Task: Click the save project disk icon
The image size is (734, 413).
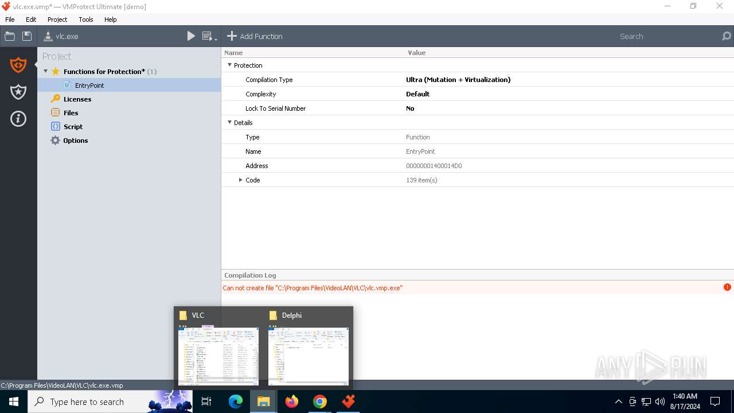Action: click(x=27, y=36)
